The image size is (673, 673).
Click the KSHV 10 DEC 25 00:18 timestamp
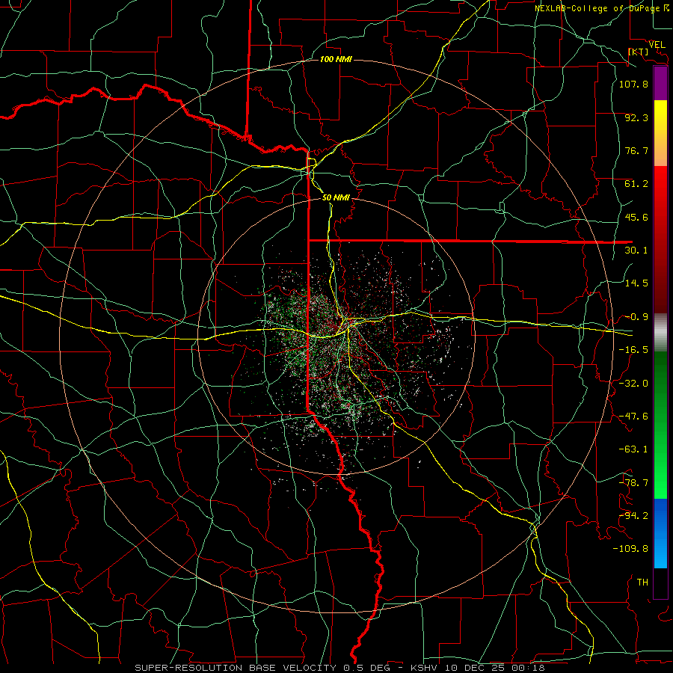click(x=478, y=668)
